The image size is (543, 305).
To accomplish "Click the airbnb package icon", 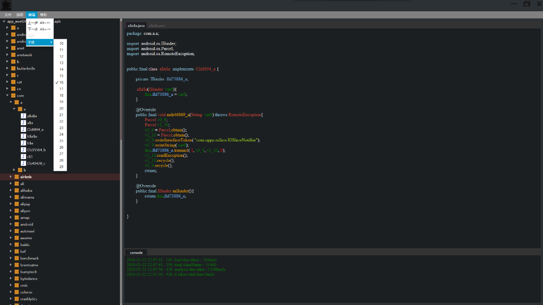I will (x=17, y=177).
